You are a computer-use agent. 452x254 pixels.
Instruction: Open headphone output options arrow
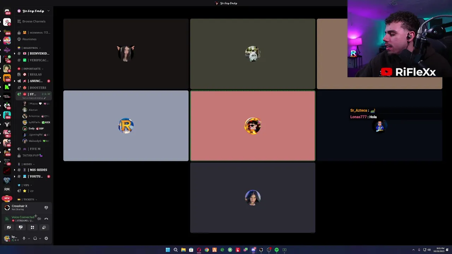point(40,238)
